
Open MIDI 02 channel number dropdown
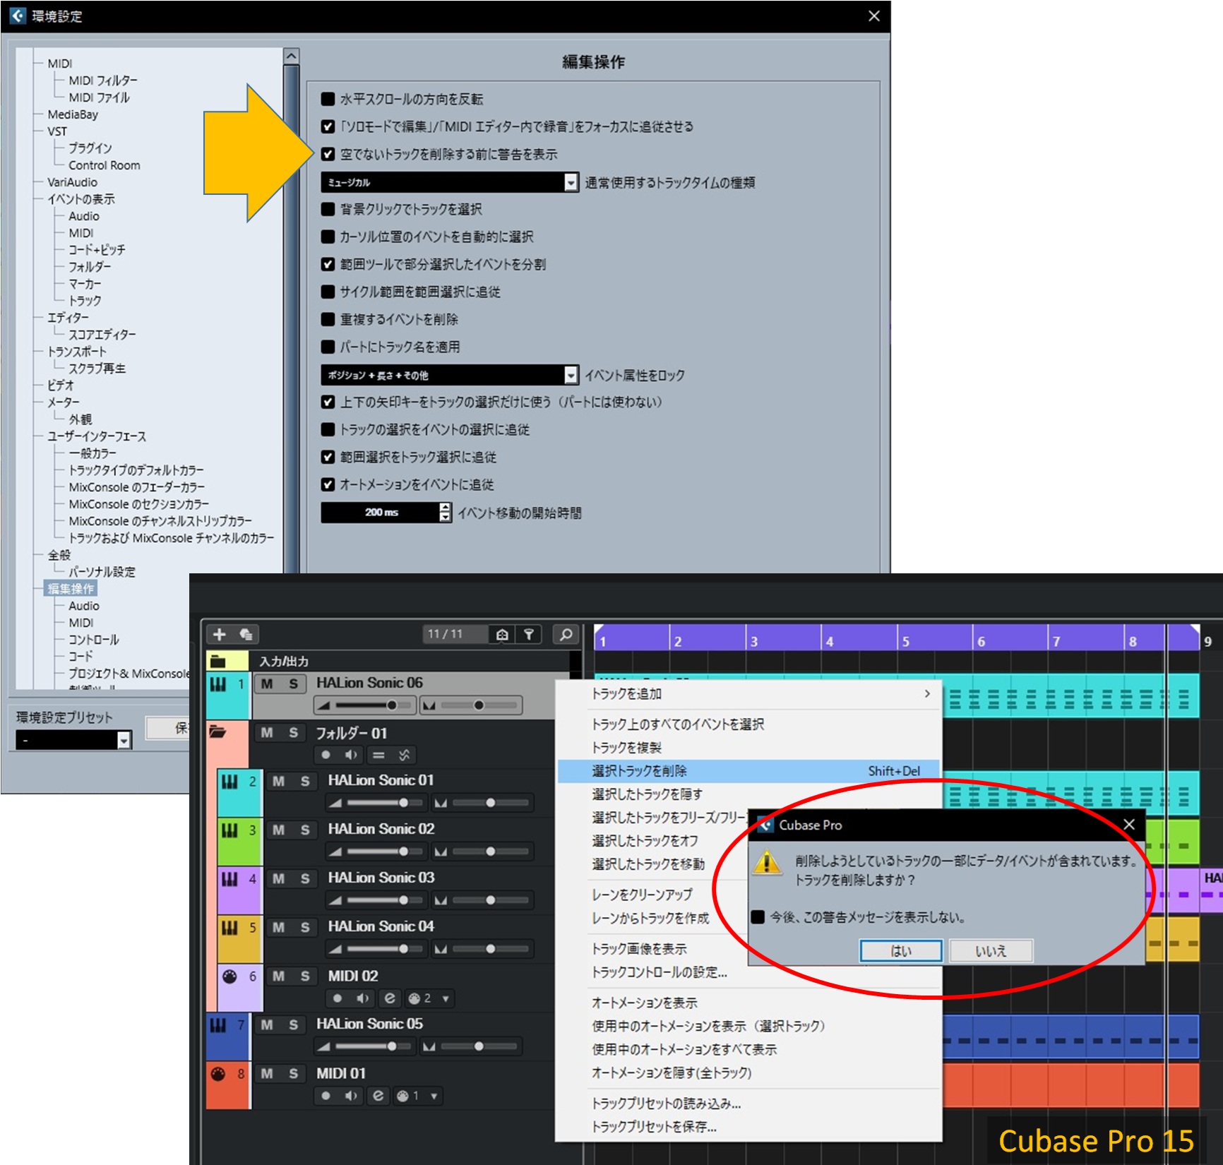click(x=445, y=998)
